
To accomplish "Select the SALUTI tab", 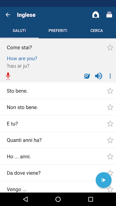I will 19,31.
